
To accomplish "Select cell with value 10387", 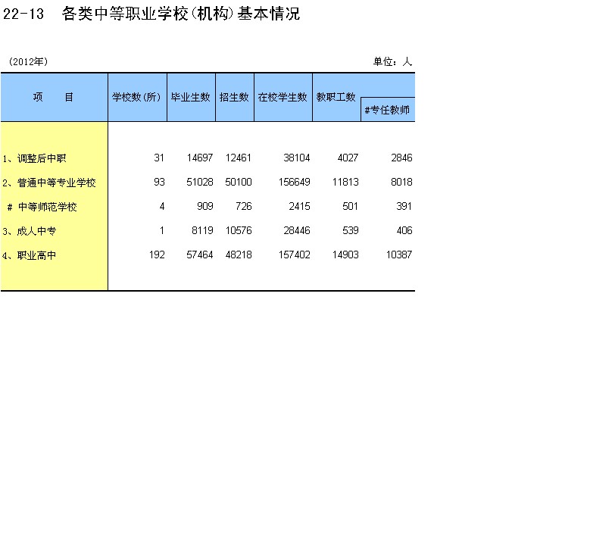I will tap(399, 255).
